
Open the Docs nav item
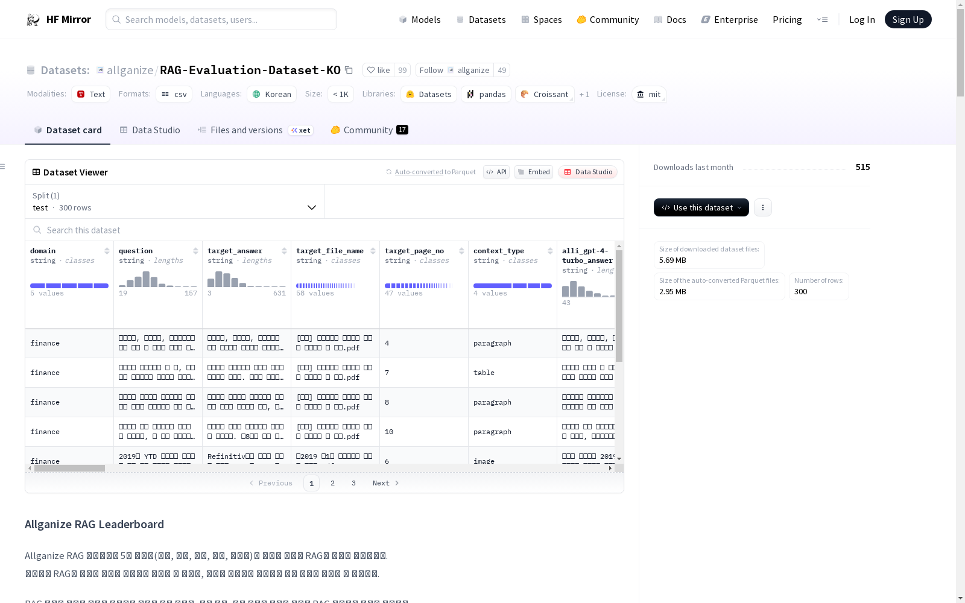670,19
